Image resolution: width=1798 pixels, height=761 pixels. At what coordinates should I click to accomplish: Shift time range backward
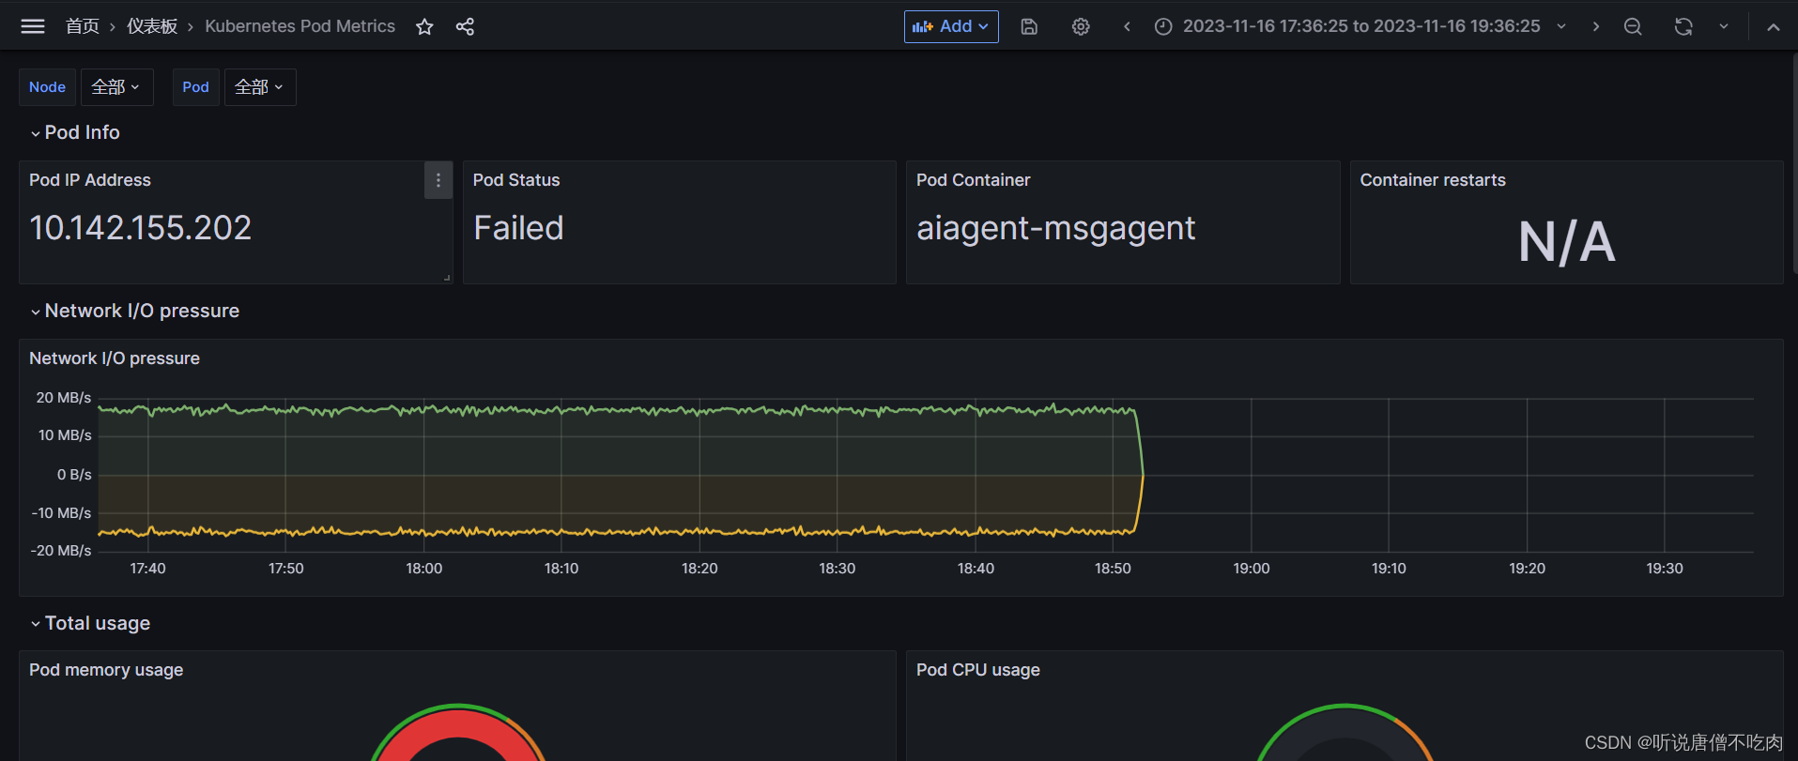click(1127, 26)
